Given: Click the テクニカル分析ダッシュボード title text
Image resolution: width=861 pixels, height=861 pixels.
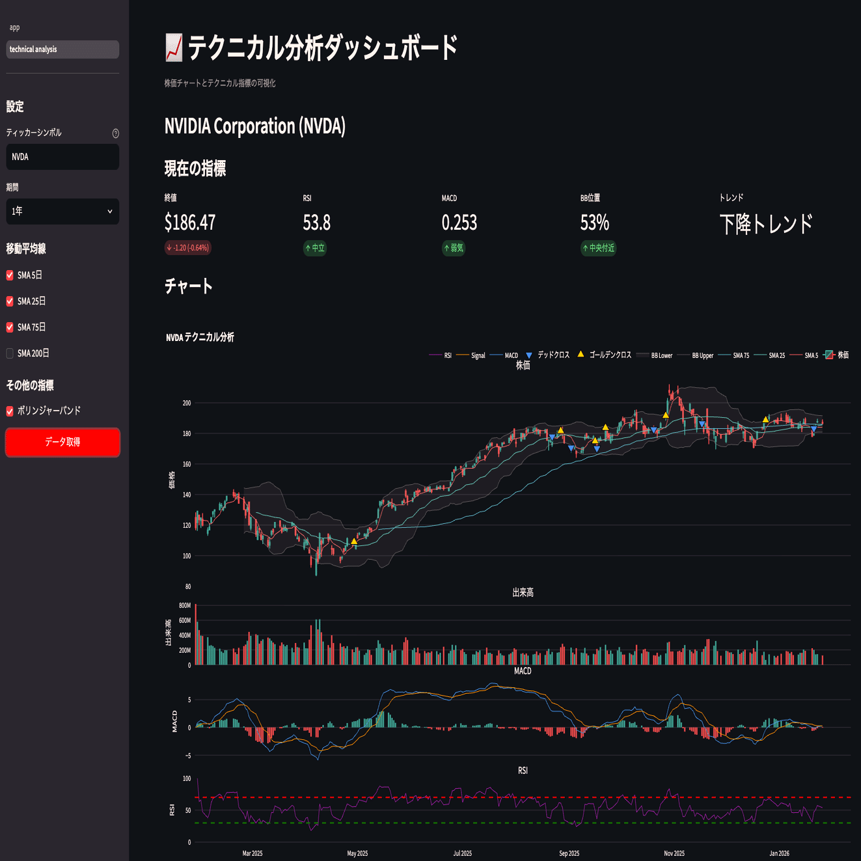Looking at the screenshot, I should [x=323, y=48].
